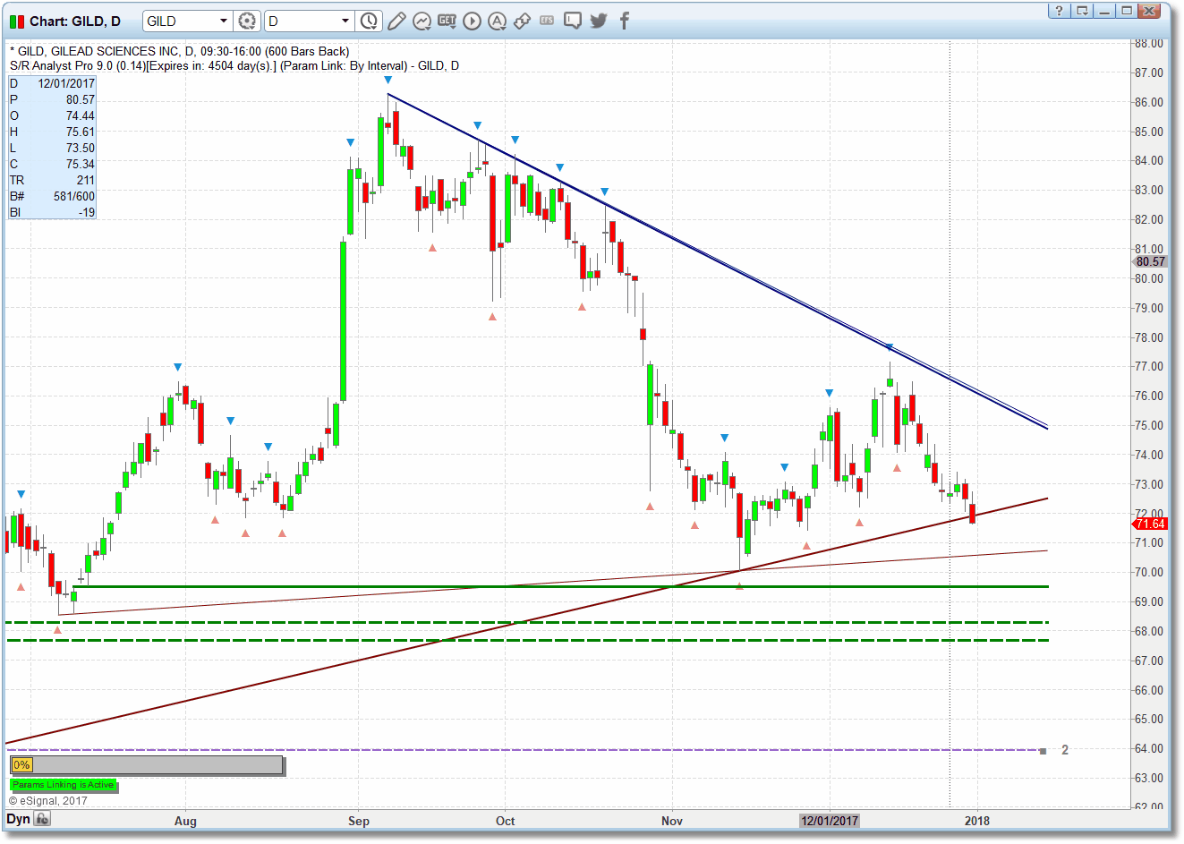Open the chat bubble comment icon

pyautogui.click(x=573, y=21)
